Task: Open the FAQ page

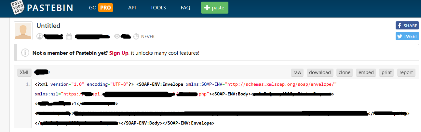Action: tap(185, 8)
